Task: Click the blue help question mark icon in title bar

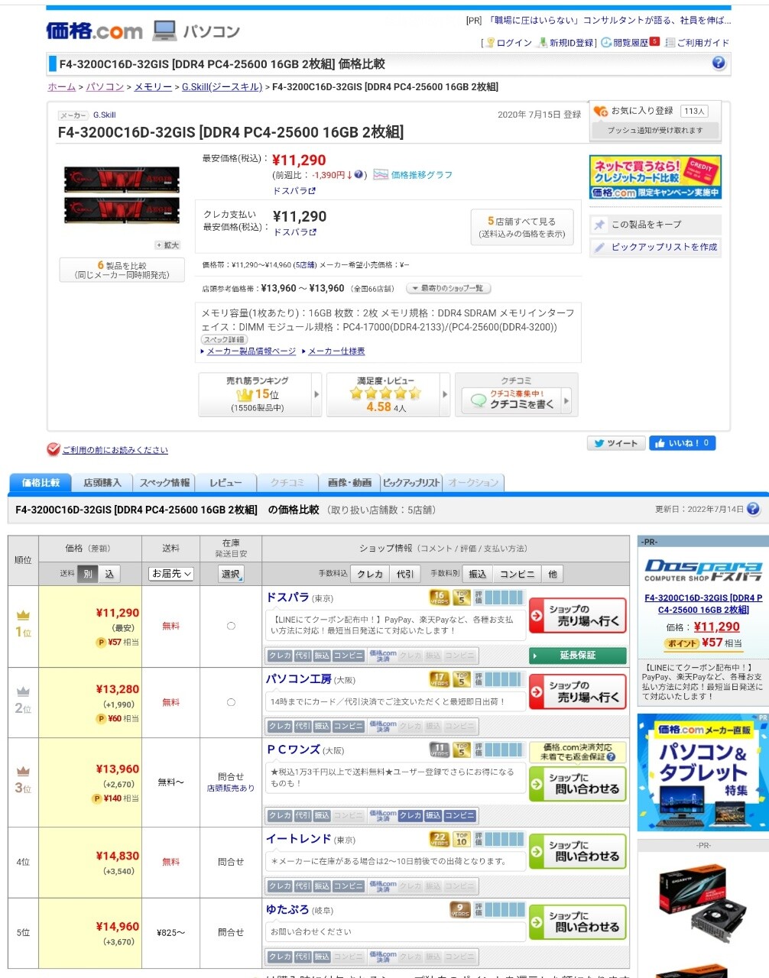Action: pos(719,63)
